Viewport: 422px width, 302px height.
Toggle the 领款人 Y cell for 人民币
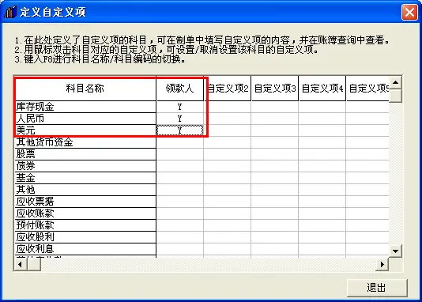[179, 119]
